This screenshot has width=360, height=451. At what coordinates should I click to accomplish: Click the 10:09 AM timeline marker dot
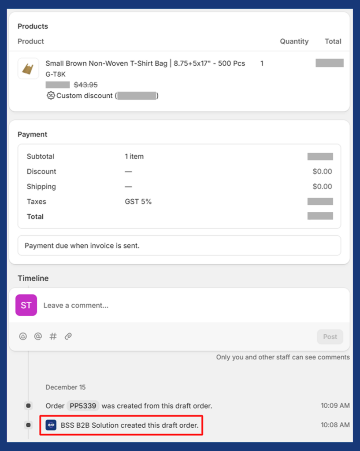point(28,406)
